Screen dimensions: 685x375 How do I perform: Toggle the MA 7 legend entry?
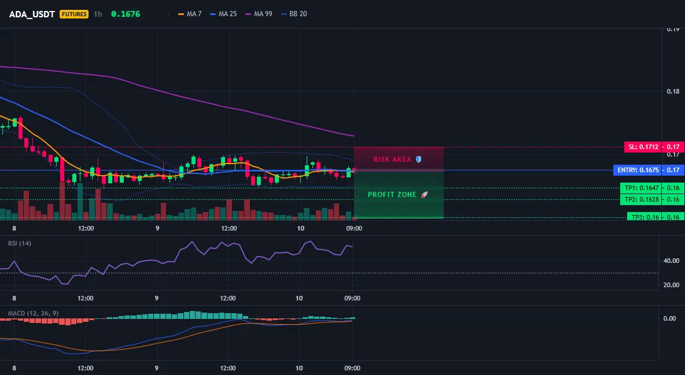[190, 14]
